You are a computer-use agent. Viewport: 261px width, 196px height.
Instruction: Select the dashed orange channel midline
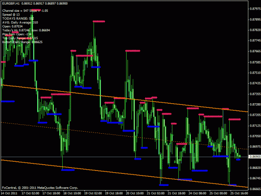tap(124, 136)
